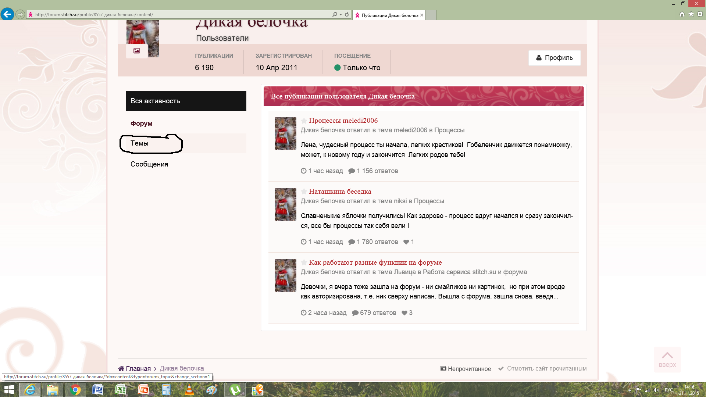Open the Профиль button
Image resolution: width=706 pixels, height=397 pixels.
pyautogui.click(x=554, y=58)
